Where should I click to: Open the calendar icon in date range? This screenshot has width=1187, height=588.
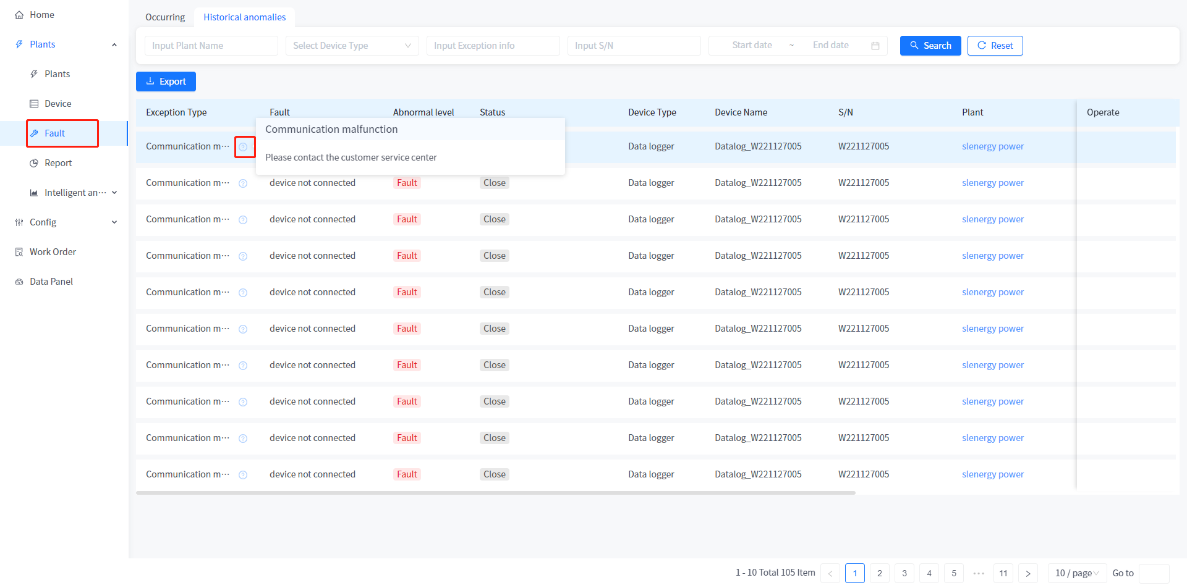[875, 46]
